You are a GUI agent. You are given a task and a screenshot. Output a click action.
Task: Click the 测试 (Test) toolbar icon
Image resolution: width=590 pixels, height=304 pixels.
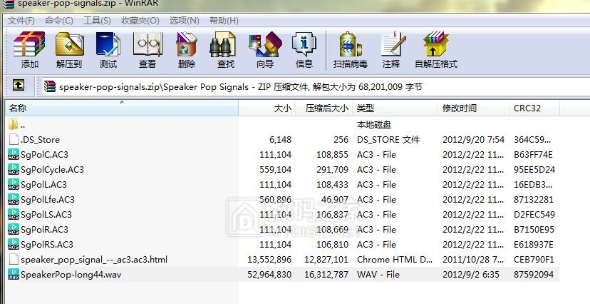[x=108, y=44]
